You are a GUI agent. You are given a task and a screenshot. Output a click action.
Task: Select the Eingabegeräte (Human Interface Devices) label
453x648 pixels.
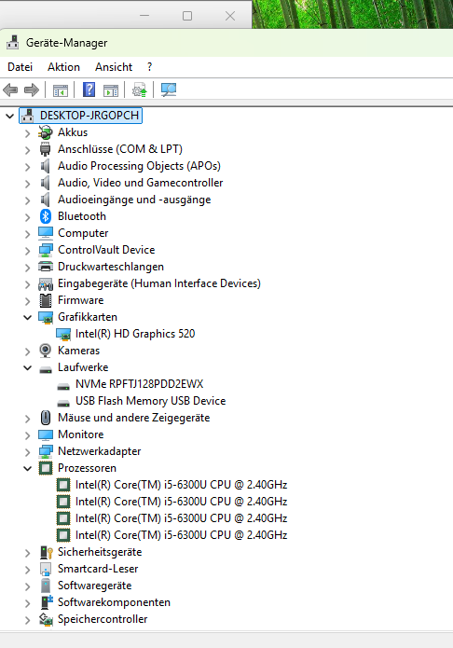click(159, 283)
